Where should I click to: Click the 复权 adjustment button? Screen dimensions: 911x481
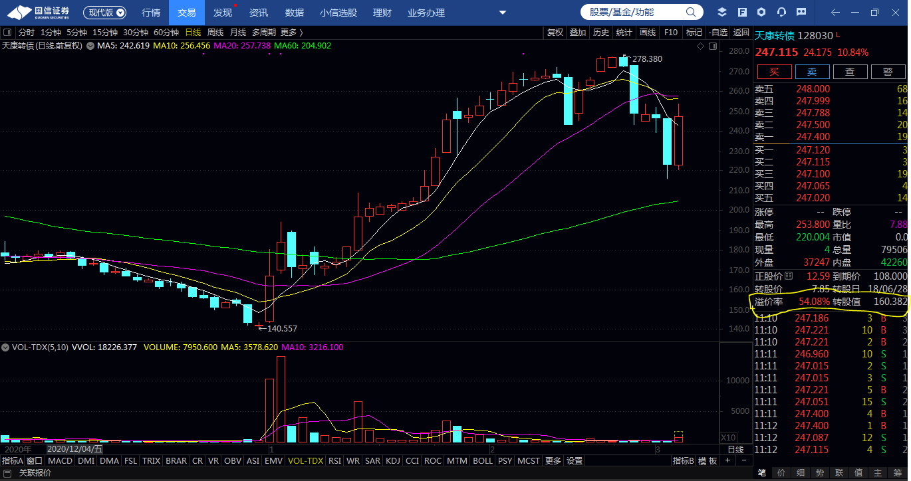(555, 33)
